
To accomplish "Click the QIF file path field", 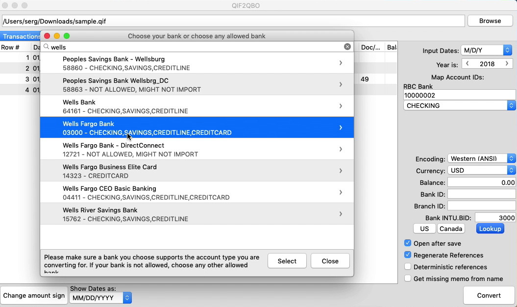I will [x=233, y=21].
